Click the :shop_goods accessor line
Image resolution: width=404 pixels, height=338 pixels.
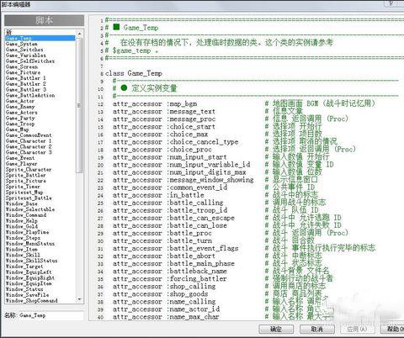(160, 294)
